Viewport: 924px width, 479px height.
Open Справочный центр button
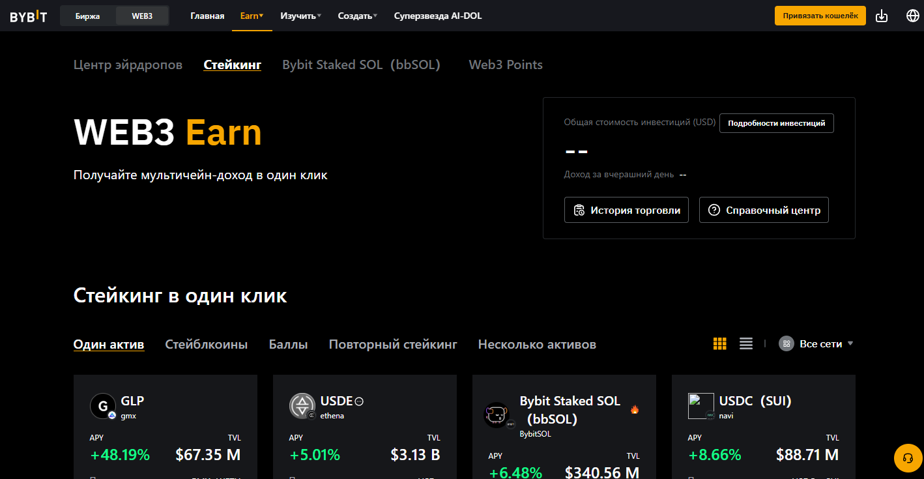click(x=764, y=210)
